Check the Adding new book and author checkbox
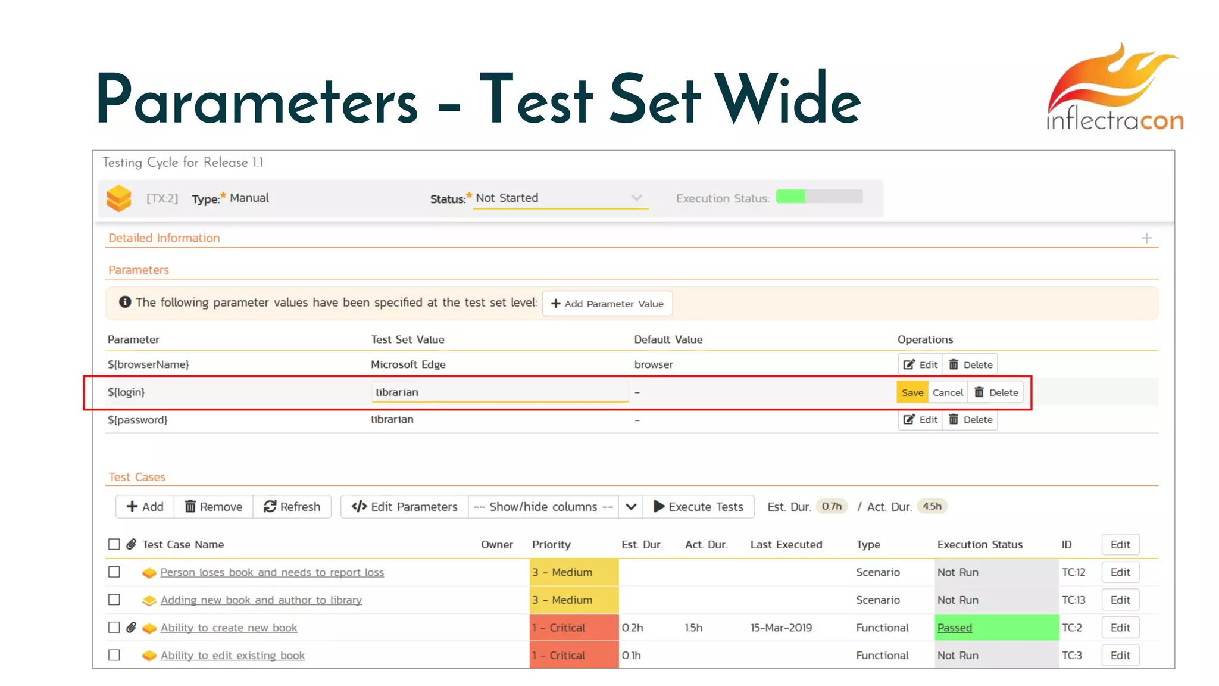The width and height of the screenshot is (1219, 686). click(114, 600)
